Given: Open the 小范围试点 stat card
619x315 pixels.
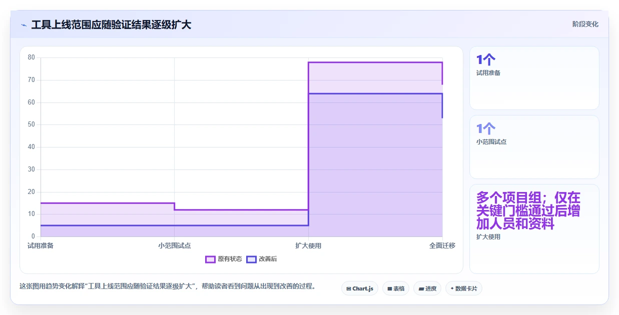Looking at the screenshot, I should (534, 147).
